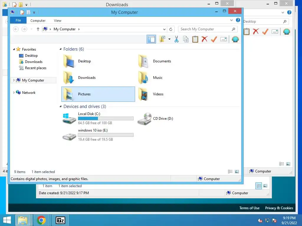Collapse the Favorites tree node

(x=14, y=49)
